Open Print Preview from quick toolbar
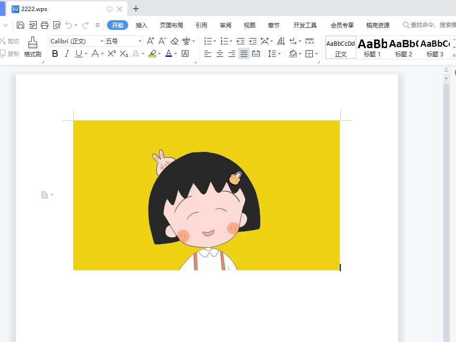The width and height of the screenshot is (456, 342). coord(57,25)
